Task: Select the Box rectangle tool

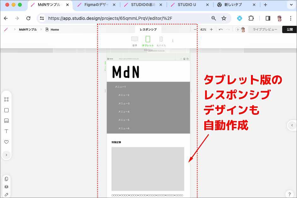Action: click(6, 110)
